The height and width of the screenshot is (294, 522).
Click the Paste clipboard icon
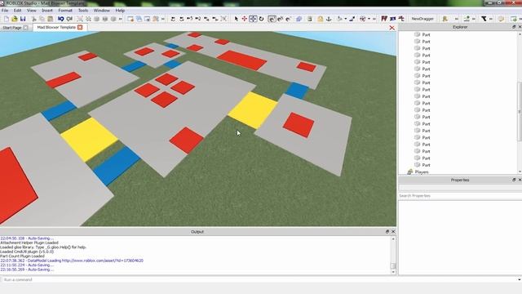pos(50,19)
